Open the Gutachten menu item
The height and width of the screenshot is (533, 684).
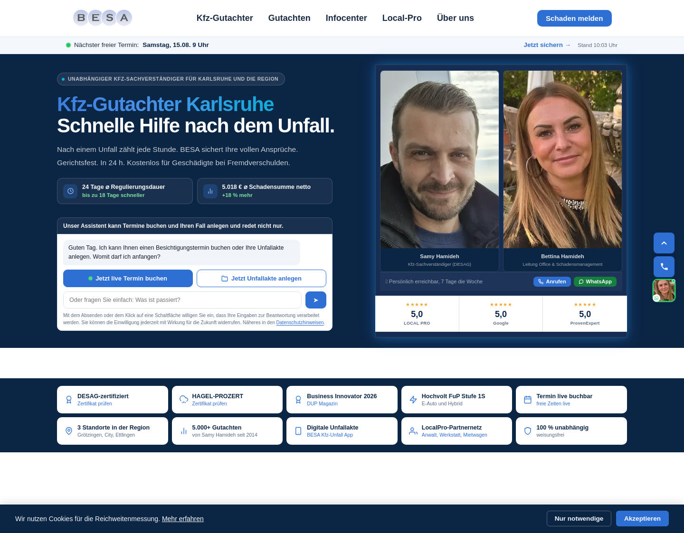(x=289, y=18)
